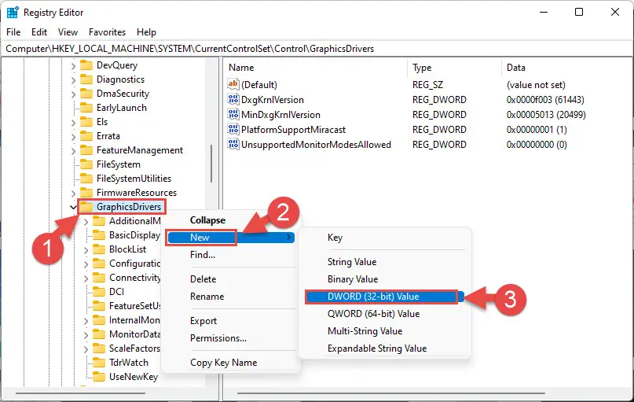Open the Favorites menu
Screen dimensions: 634x402
click(107, 32)
